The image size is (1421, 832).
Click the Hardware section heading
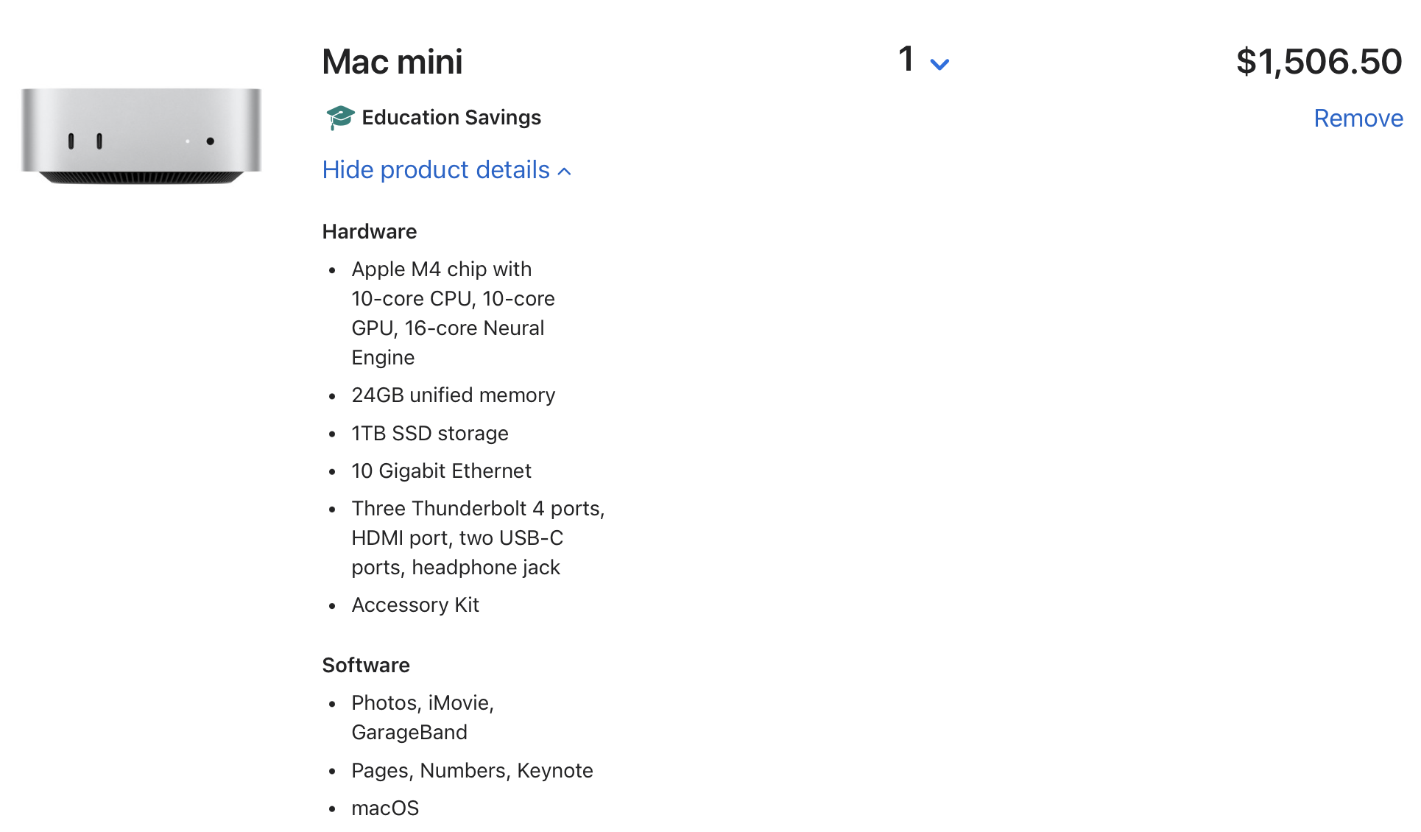pyautogui.click(x=370, y=232)
